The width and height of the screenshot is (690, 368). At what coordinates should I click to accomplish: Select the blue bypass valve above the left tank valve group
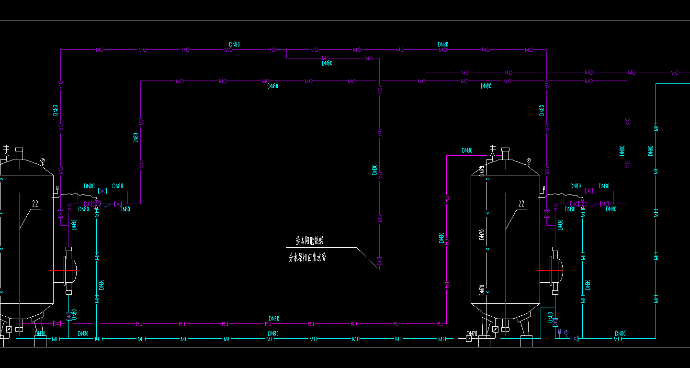pyautogui.click(x=102, y=191)
